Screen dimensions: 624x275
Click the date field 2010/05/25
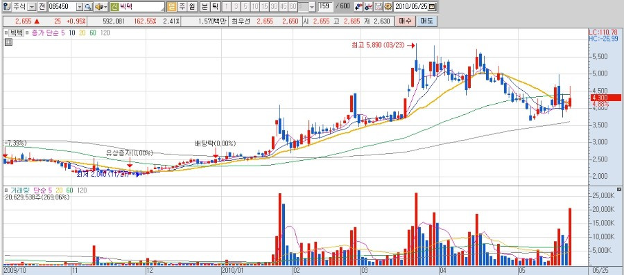[411, 7]
